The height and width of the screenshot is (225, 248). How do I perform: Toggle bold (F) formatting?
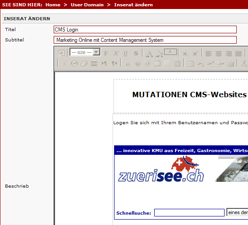pos(106,54)
